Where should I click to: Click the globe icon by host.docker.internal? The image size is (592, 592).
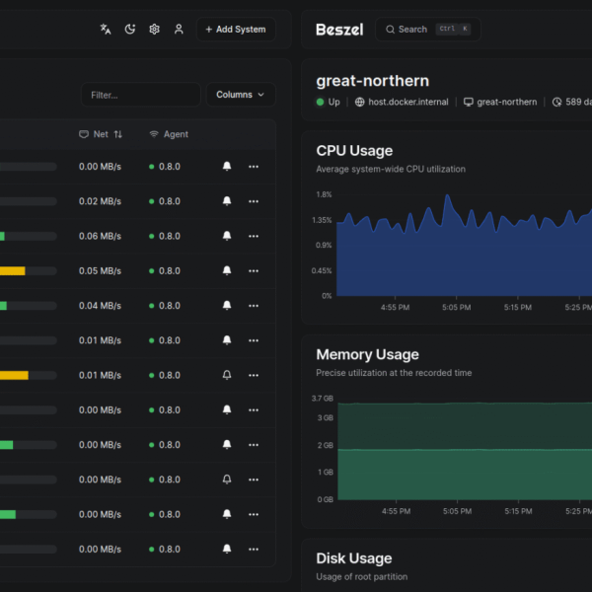tap(360, 102)
